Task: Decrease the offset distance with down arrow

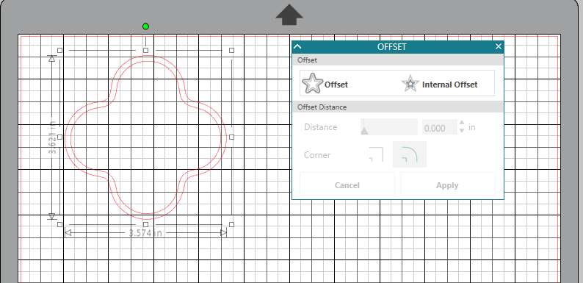Action: 462,130
